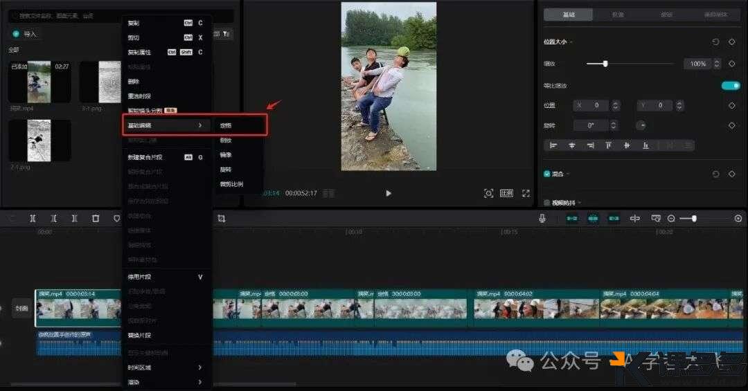Click the 封面 cover button on the timeline
The image size is (748, 391).
[22, 309]
